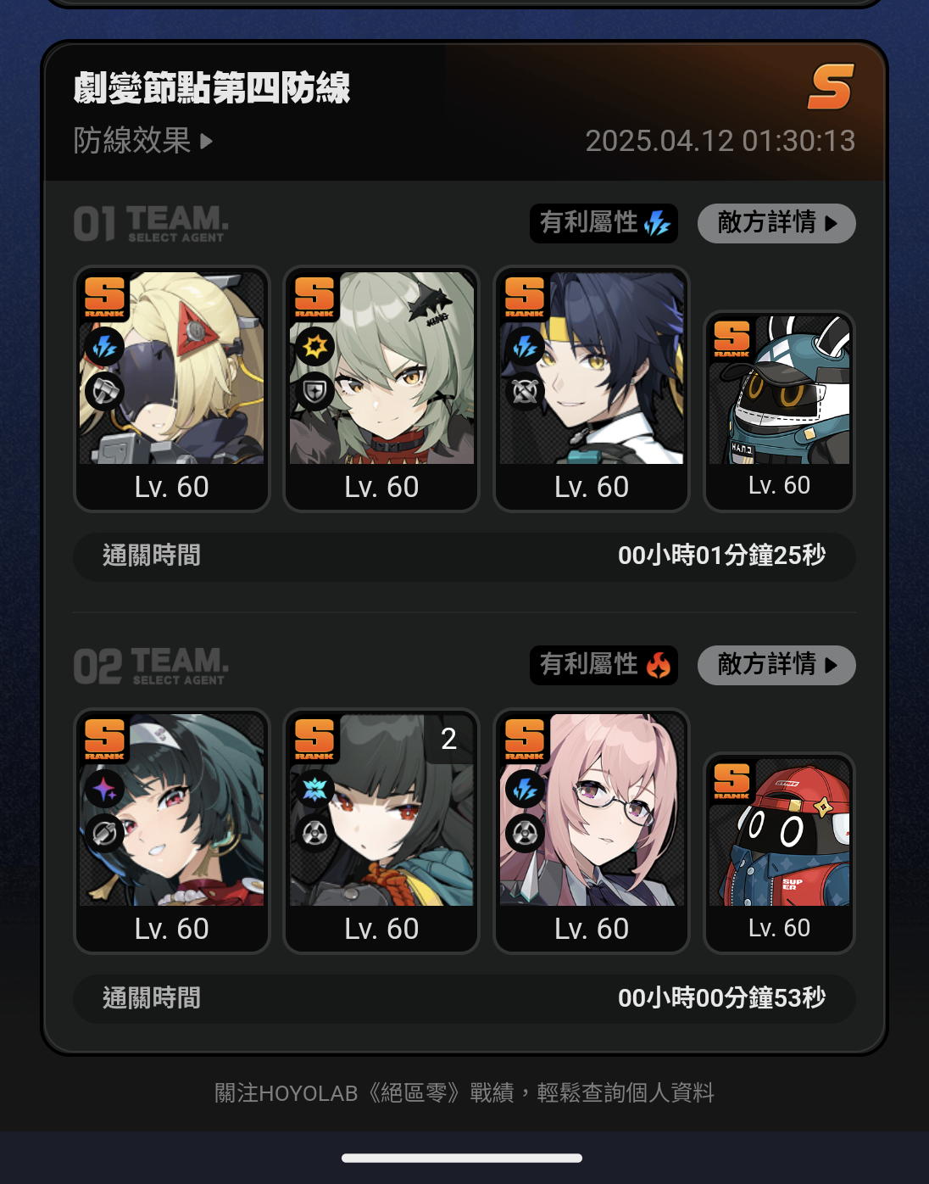Click physical attribute icon on green-haired agent
The height and width of the screenshot is (1184, 929).
pyautogui.click(x=314, y=347)
